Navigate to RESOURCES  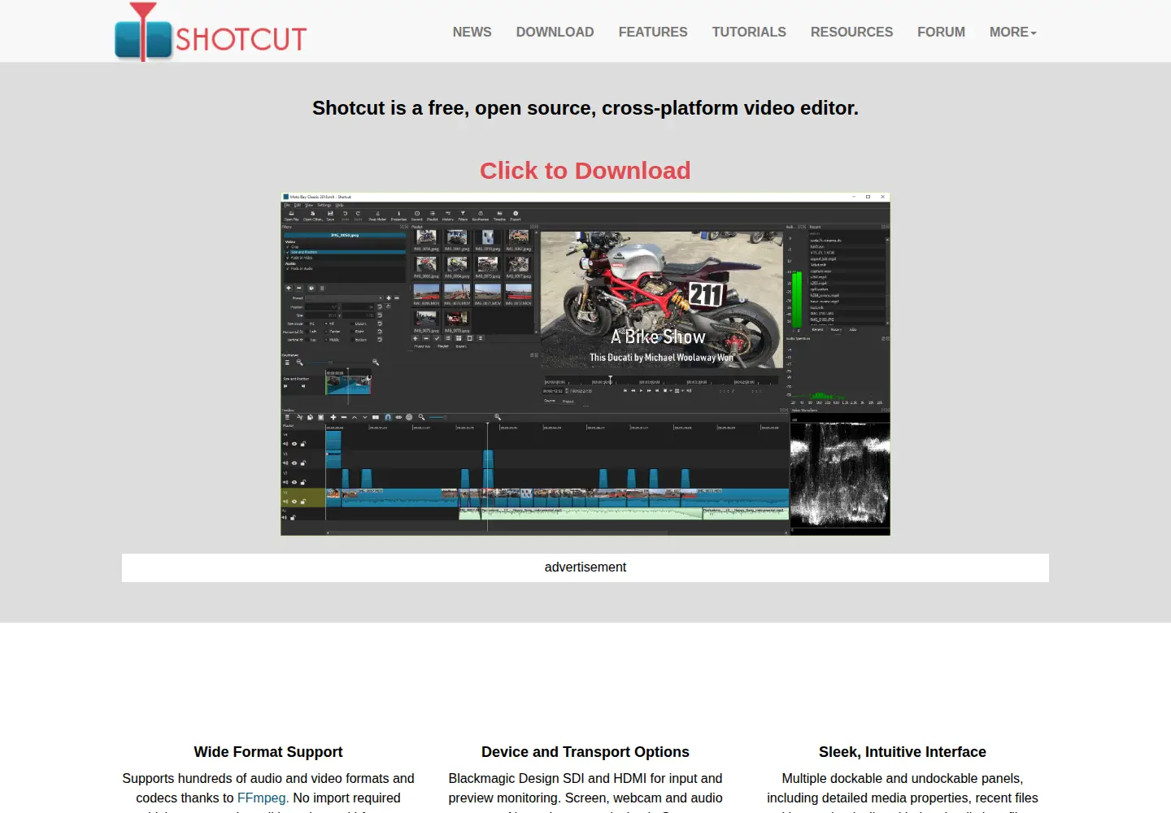pyautogui.click(x=851, y=32)
